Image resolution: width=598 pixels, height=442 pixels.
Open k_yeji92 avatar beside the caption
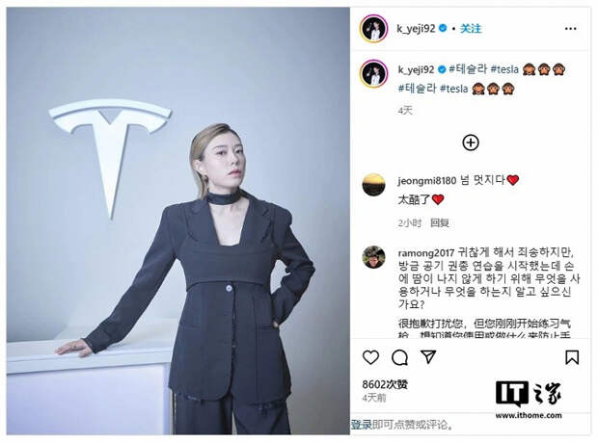[x=373, y=73]
